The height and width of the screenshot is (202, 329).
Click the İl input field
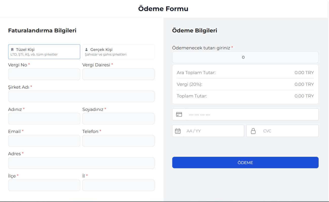click(x=118, y=185)
